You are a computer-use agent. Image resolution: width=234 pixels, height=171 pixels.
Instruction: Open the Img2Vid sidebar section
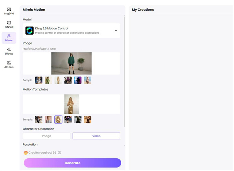(9, 11)
